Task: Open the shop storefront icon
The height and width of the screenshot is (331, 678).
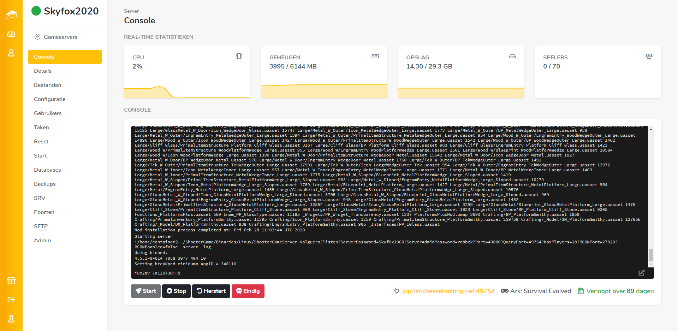Action: pos(11,281)
